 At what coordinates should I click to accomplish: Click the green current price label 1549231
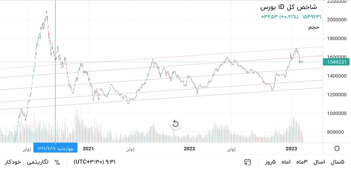pos(336,62)
